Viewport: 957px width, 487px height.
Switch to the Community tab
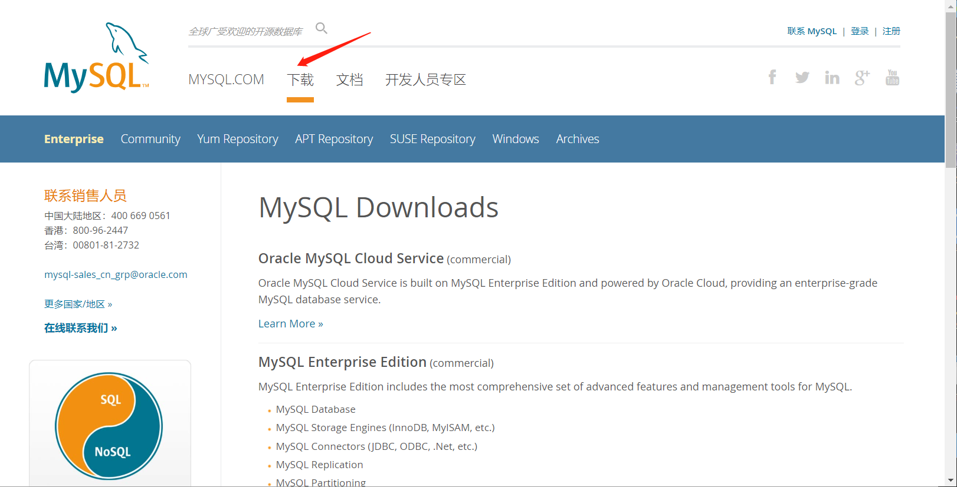[150, 139]
